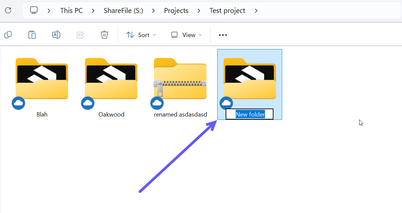This screenshot has width=402, height=213.
Task: Click the Refresh icon next to the address bar
Action: (8, 10)
